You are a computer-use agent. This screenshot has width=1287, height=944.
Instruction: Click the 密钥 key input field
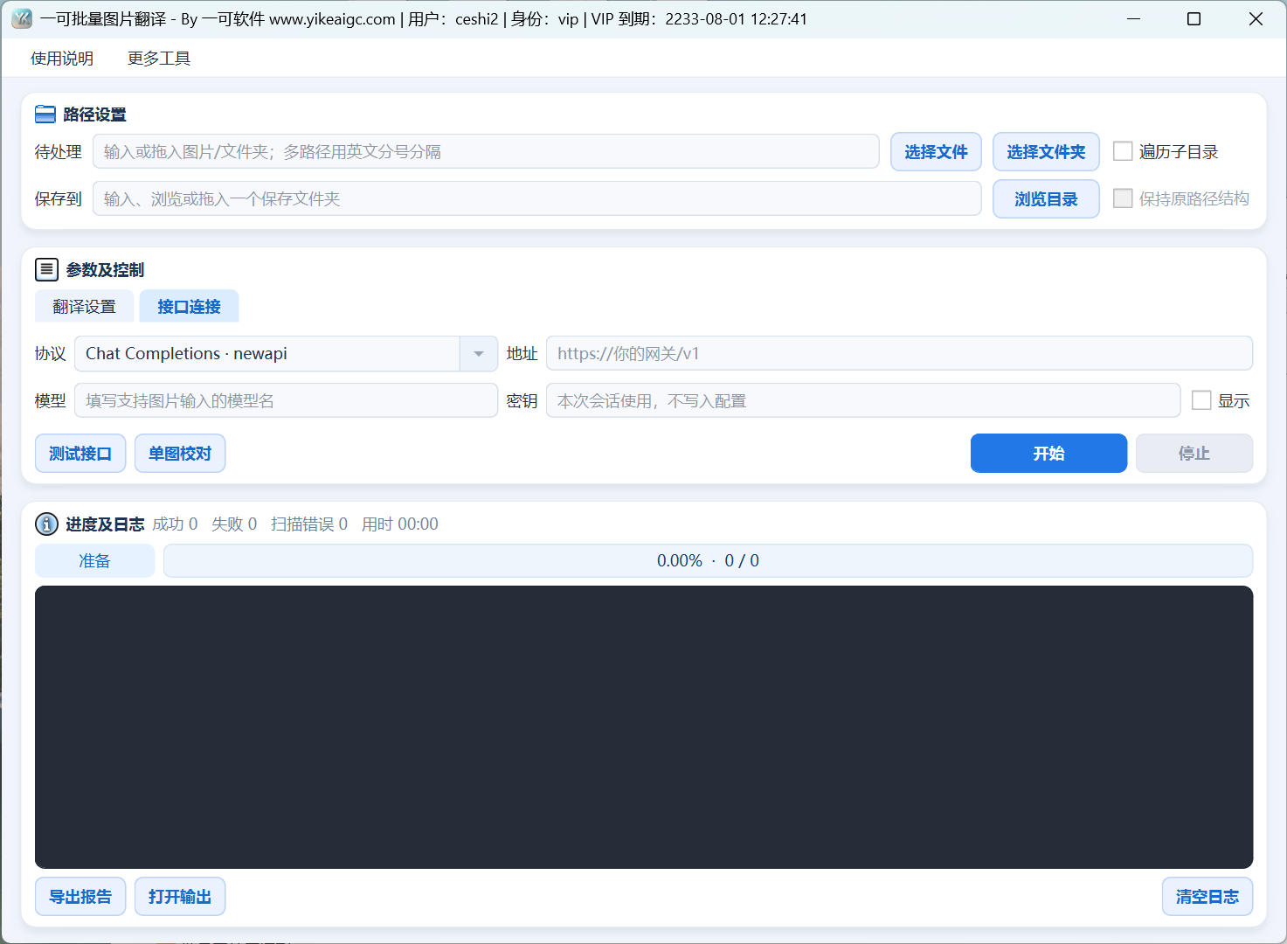(x=863, y=400)
